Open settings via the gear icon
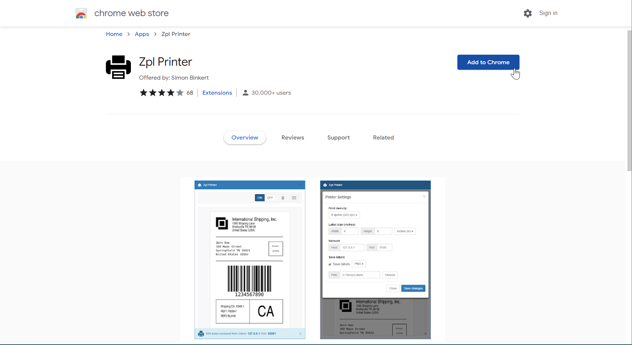The image size is (632, 345). (528, 13)
